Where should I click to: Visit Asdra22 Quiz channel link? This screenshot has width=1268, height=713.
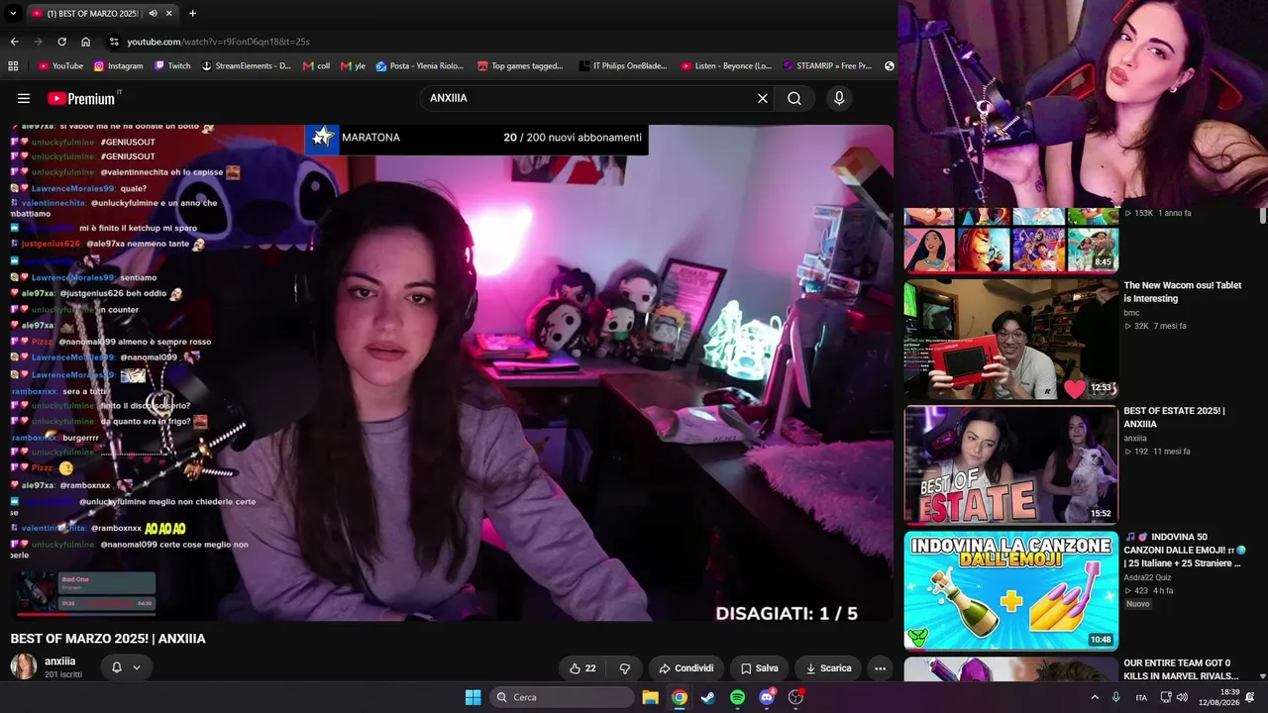(x=1147, y=577)
